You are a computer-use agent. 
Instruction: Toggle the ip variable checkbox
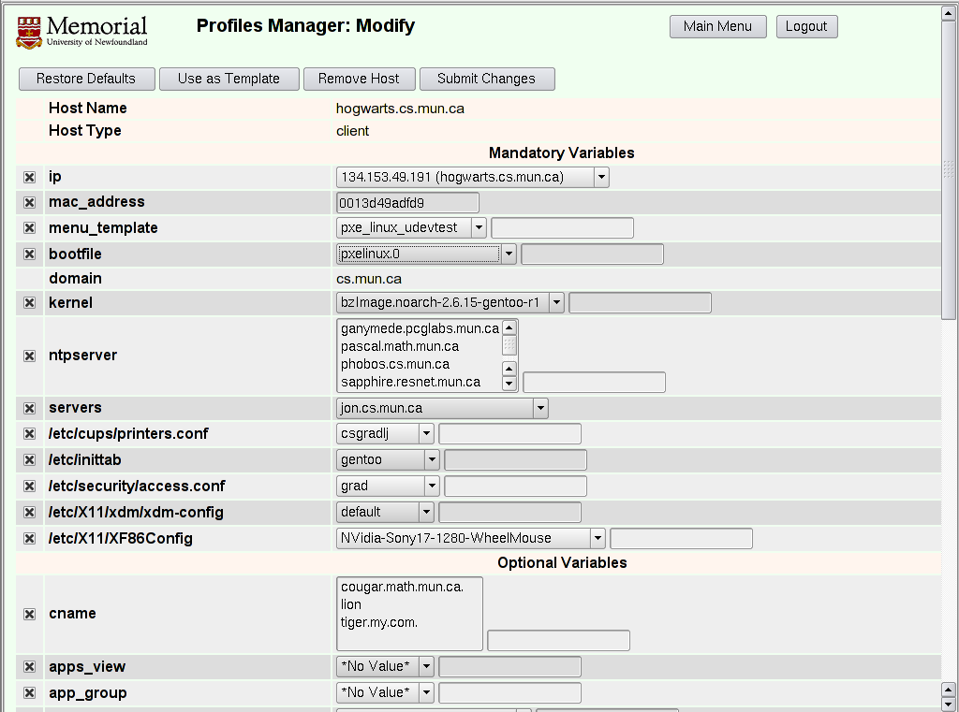[x=29, y=177]
